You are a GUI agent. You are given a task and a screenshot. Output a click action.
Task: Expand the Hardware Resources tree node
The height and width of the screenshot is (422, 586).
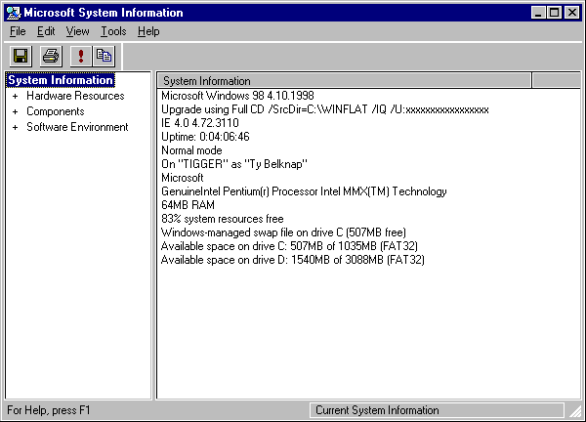click(15, 96)
